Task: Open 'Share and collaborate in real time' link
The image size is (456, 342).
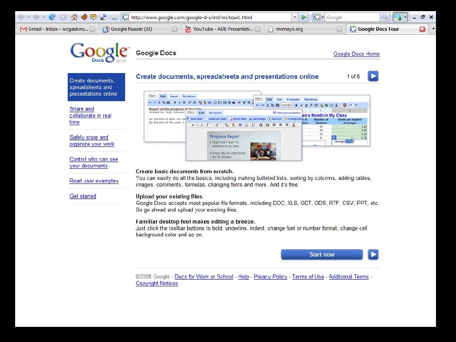Action: pos(90,115)
